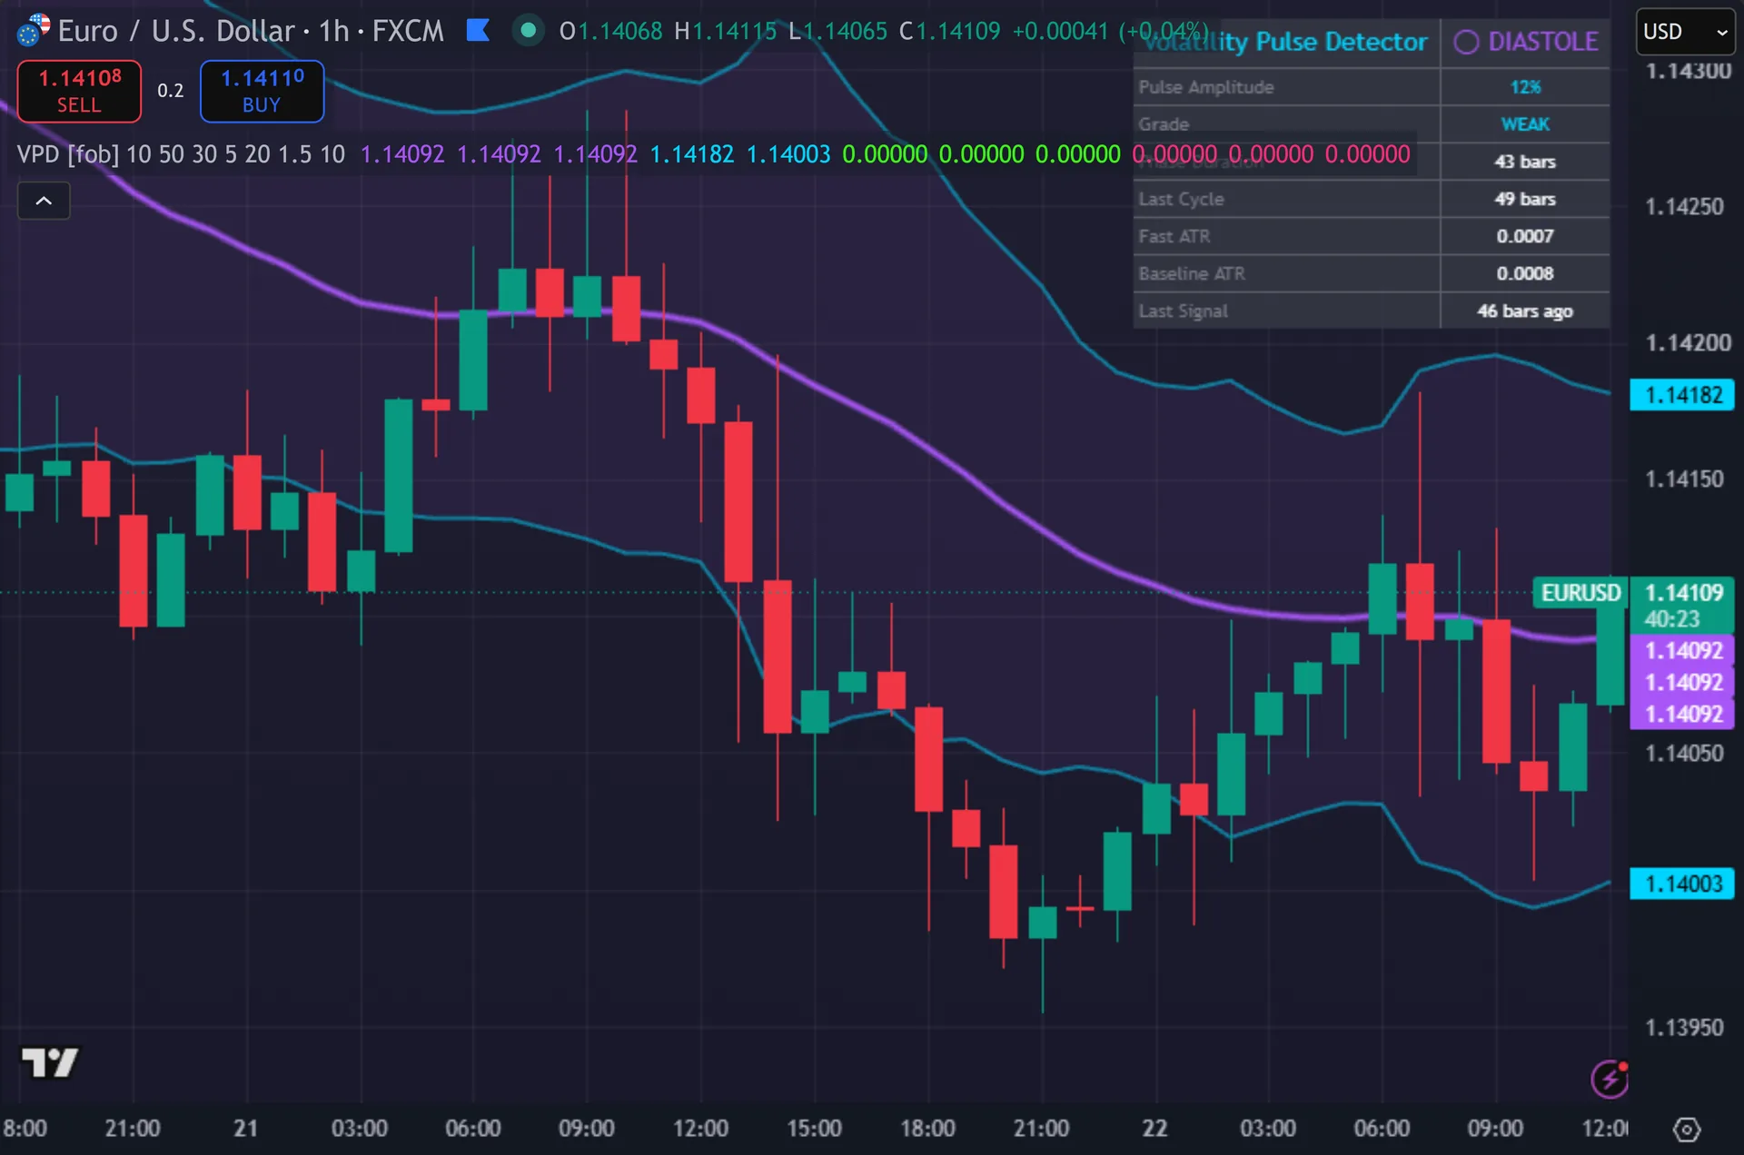
Task: Click the green market status dot
Action: click(528, 31)
